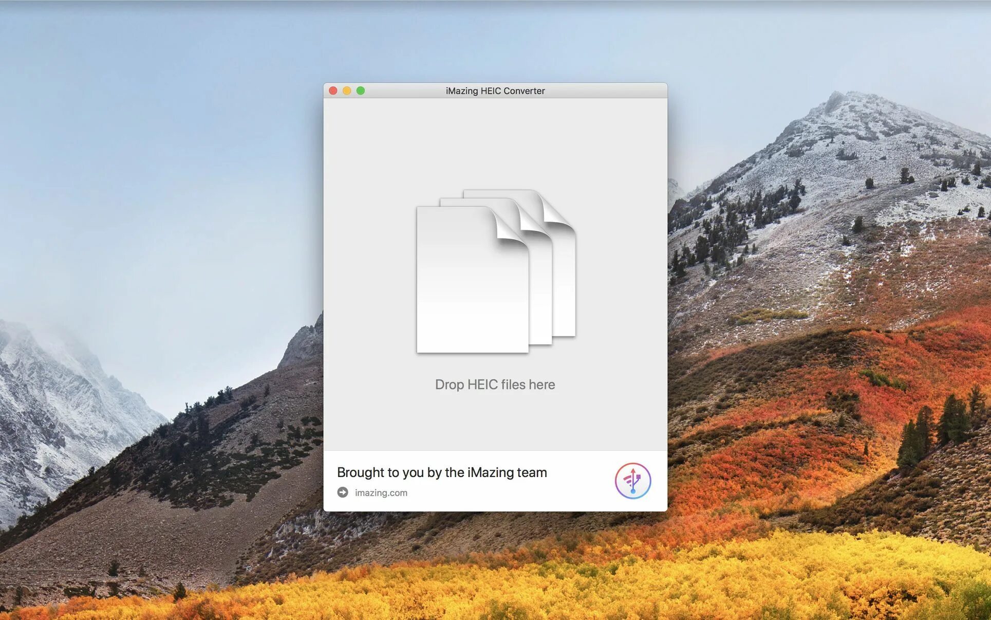Image resolution: width=991 pixels, height=620 pixels.
Task: Close the iMazing HEIC Converter window
Action: click(x=333, y=91)
